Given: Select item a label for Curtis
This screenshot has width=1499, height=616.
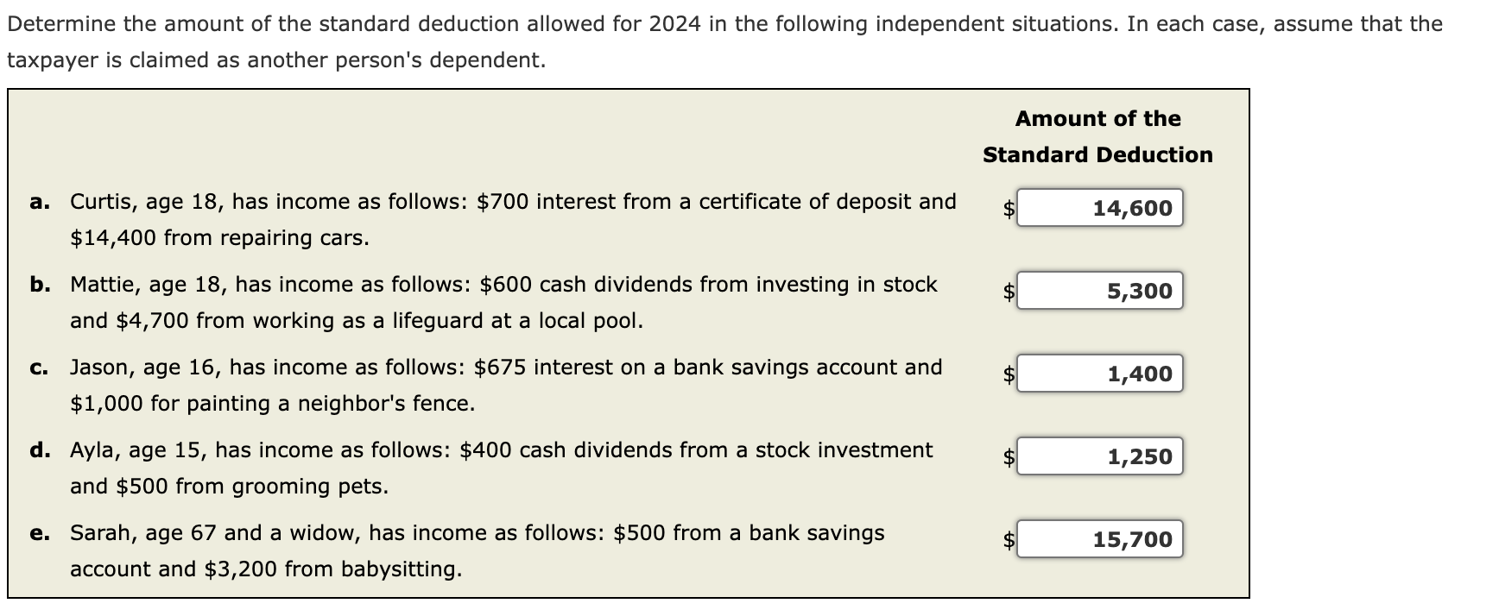Looking at the screenshot, I should (x=37, y=202).
